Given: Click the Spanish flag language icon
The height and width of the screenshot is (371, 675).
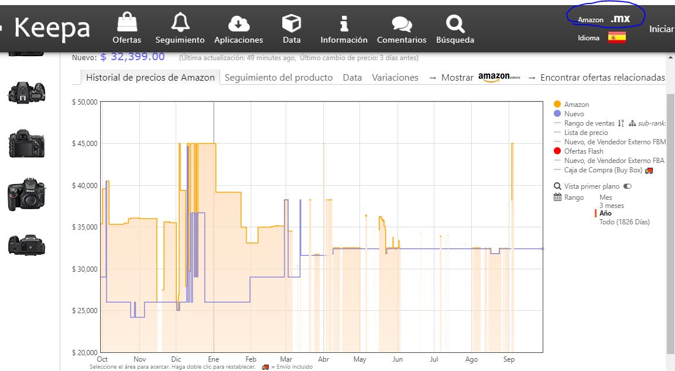Looking at the screenshot, I should pyautogui.click(x=617, y=38).
